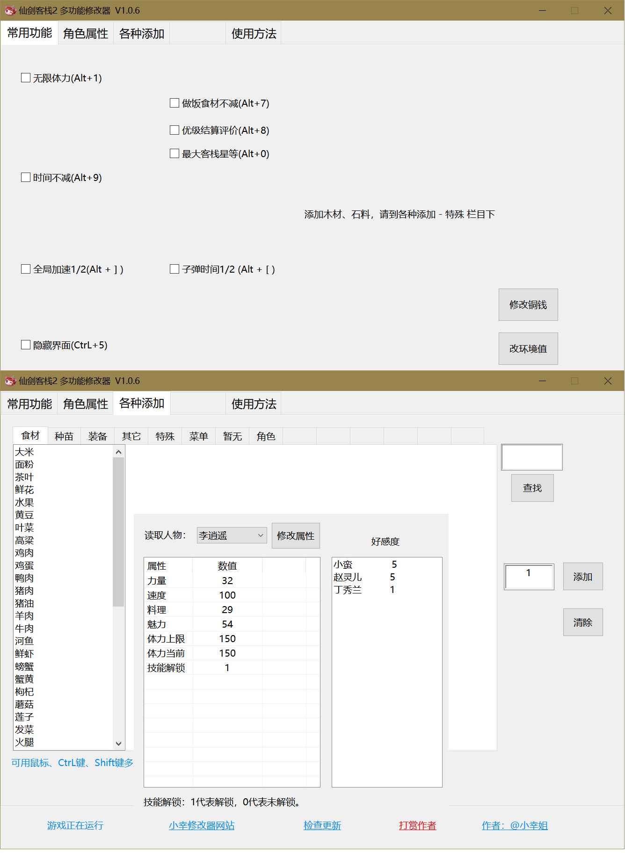Click the app icon in the lower window title bar
Viewport: 625px width, 853px height.
[x=10, y=381]
